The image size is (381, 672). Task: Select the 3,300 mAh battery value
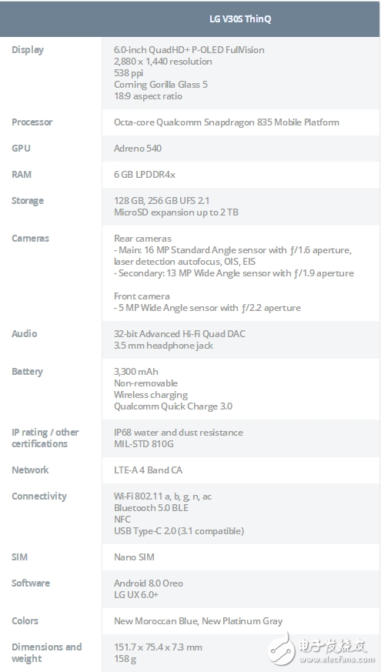pyautogui.click(x=136, y=371)
